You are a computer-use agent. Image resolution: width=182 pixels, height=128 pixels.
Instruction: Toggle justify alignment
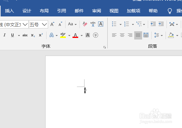pos(138,35)
